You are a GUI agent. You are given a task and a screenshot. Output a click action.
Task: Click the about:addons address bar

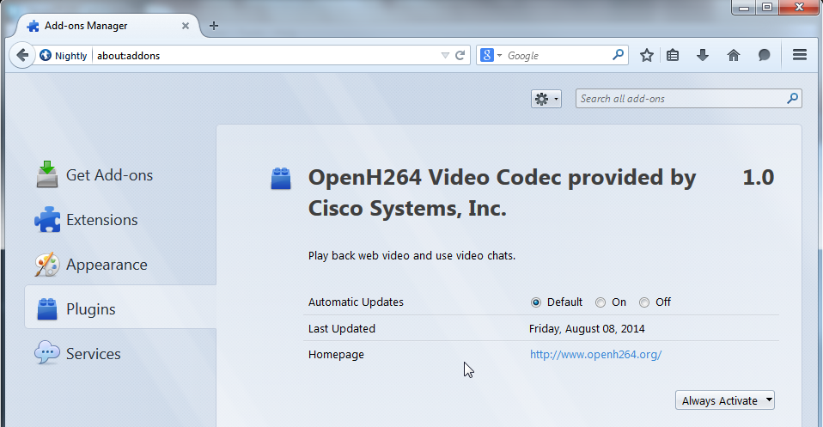tap(265, 55)
